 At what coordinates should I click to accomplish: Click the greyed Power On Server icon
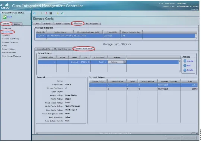42,13
